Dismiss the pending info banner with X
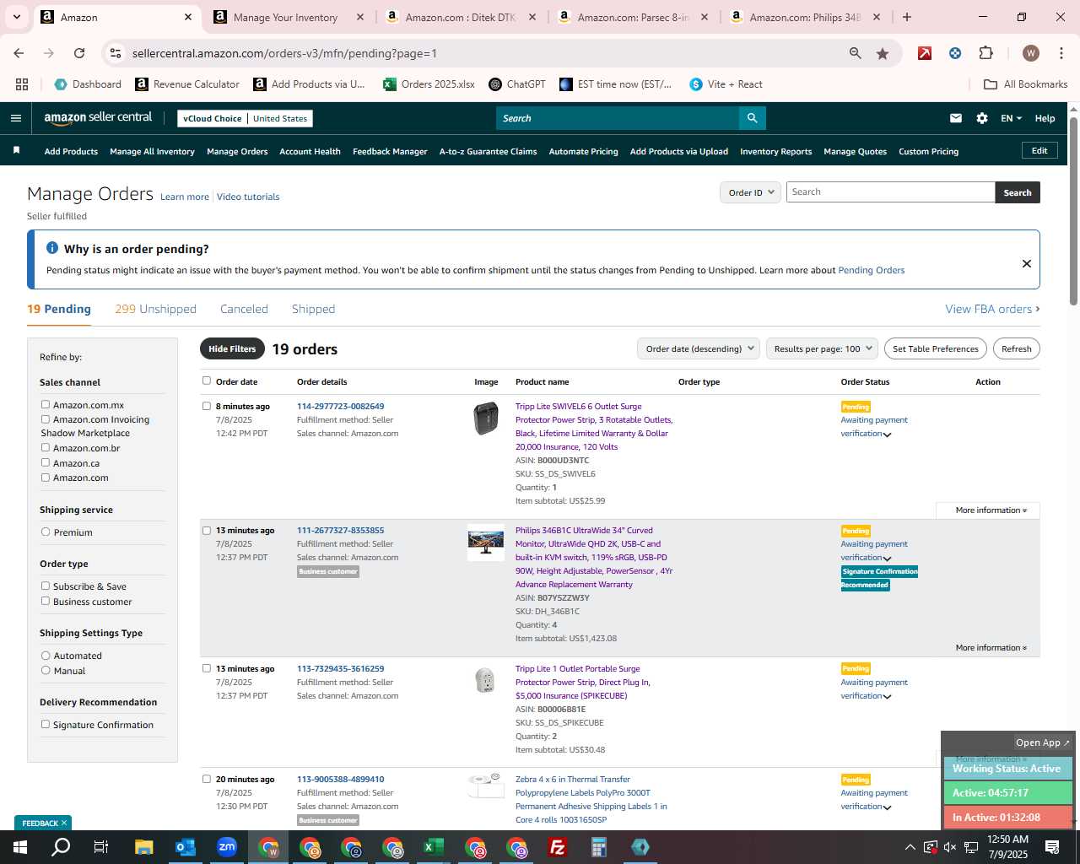The width and height of the screenshot is (1080, 864). tap(1027, 263)
